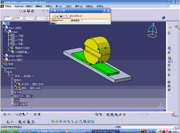Collapse the Applications tree node
The width and height of the screenshot is (180, 133).
tap(2, 68)
